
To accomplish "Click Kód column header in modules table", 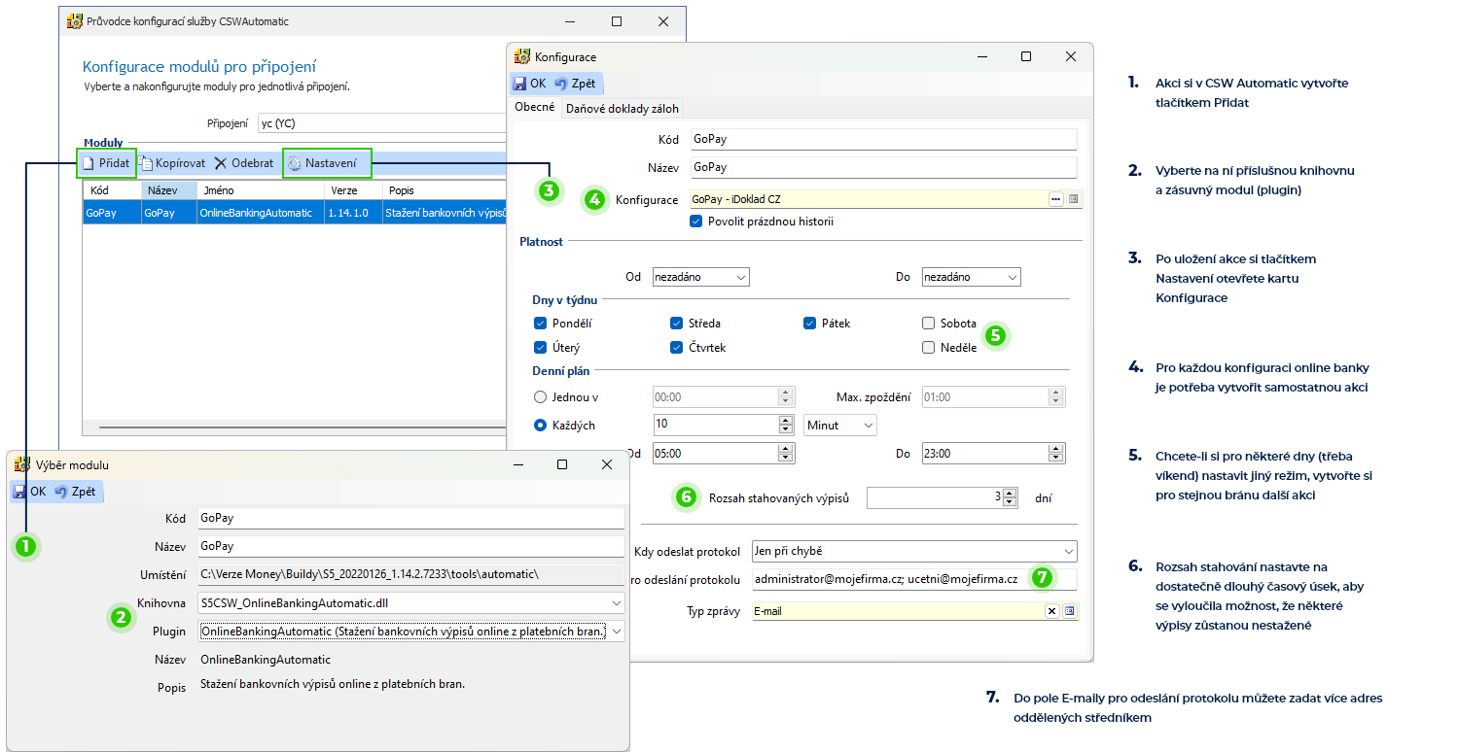I will click(112, 191).
